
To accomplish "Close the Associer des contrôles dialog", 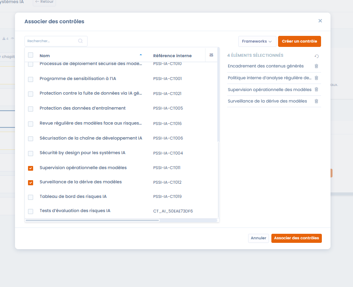I will (320, 21).
